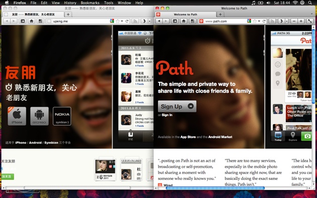Click the vertical scrollbar in Path window
Viewport: 317px width, 198px height.
[313, 67]
